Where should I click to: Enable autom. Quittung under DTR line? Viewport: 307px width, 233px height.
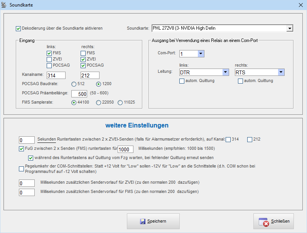click(182, 81)
